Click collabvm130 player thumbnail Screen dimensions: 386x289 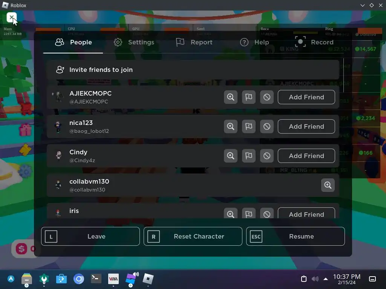pos(58,185)
